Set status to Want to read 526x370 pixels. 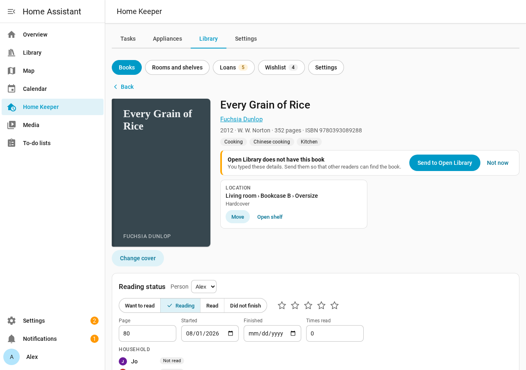tap(140, 305)
